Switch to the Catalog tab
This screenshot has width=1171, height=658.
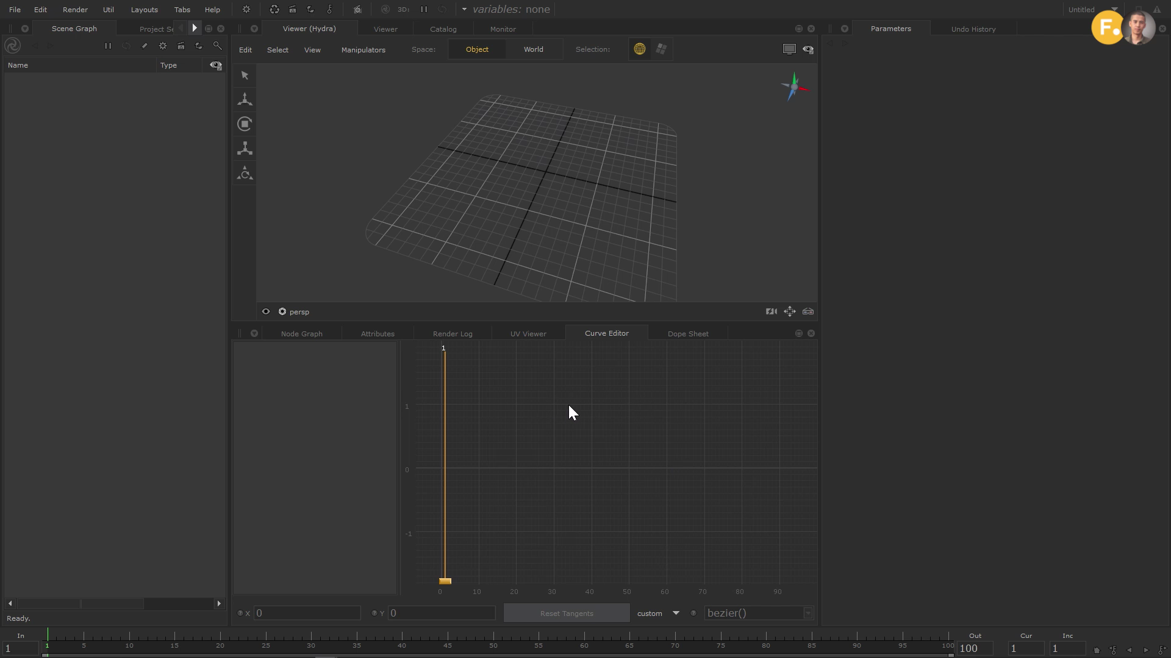pyautogui.click(x=443, y=29)
